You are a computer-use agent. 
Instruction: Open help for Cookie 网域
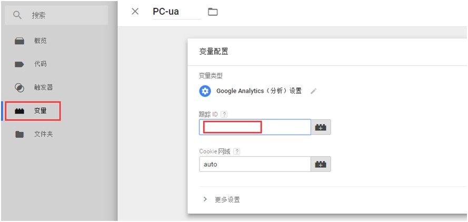pos(237,151)
